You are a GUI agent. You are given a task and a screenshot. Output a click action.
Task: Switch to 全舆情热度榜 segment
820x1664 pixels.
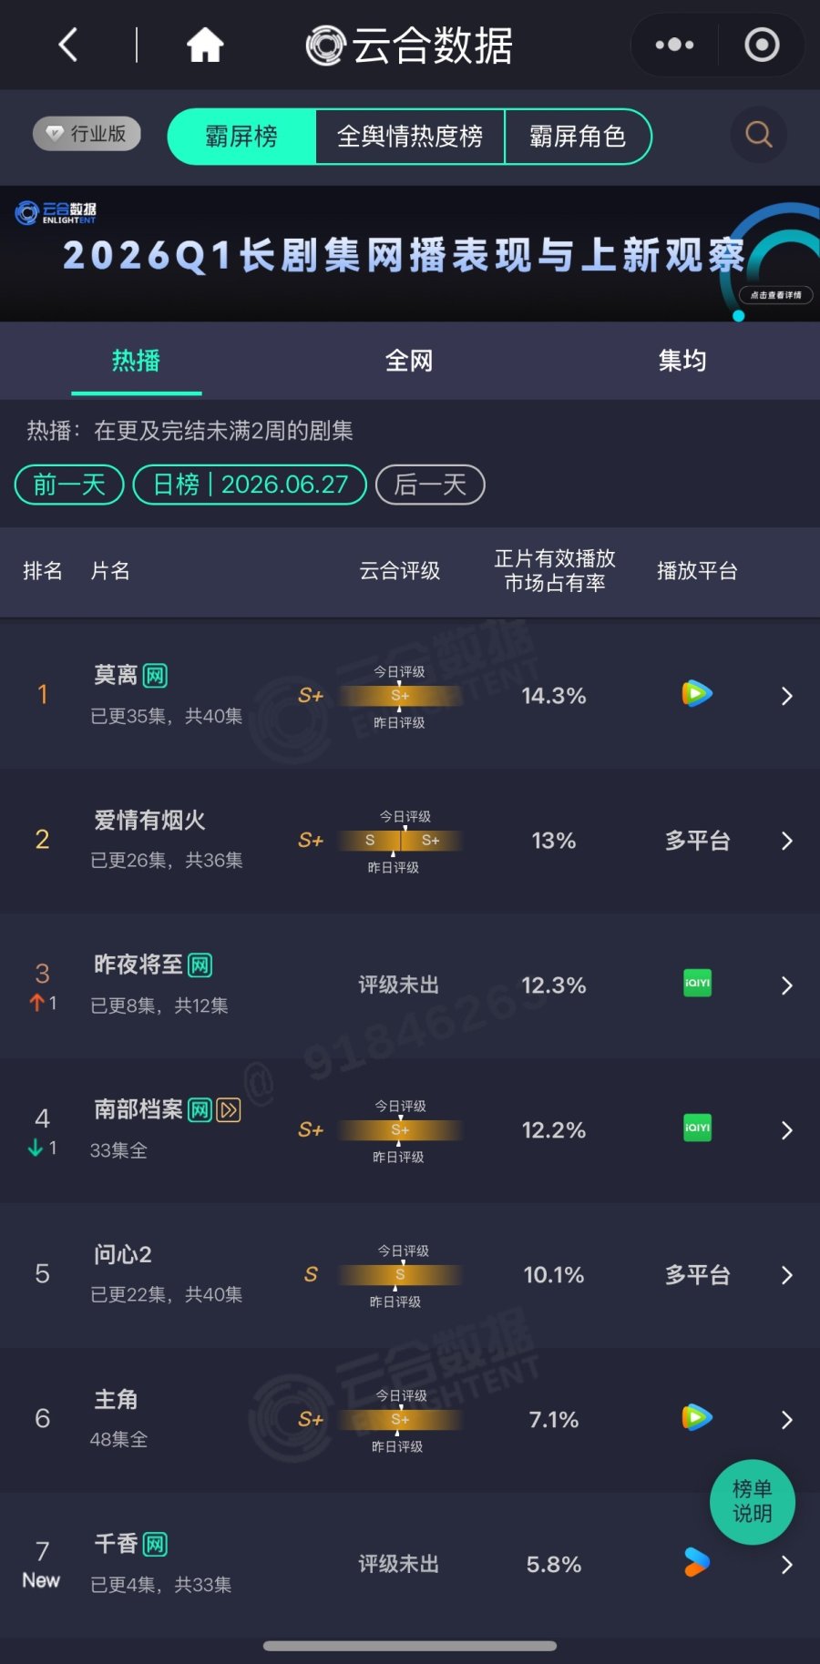tap(410, 137)
